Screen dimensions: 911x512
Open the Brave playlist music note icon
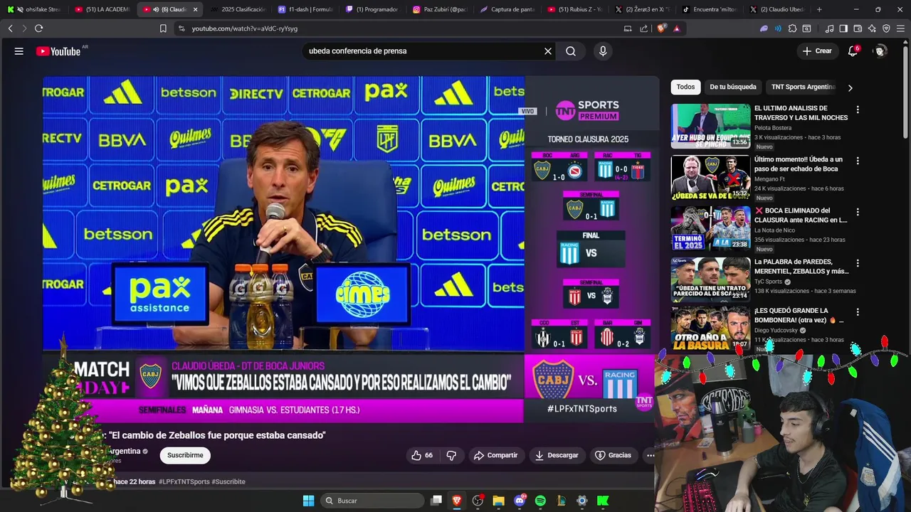(829, 28)
